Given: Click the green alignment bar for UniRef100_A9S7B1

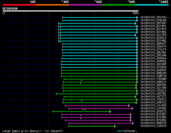Looking at the screenshot, I should (96, 94).
